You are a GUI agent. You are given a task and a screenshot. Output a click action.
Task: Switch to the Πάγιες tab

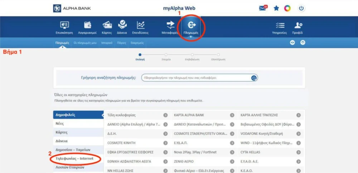(x=121, y=43)
